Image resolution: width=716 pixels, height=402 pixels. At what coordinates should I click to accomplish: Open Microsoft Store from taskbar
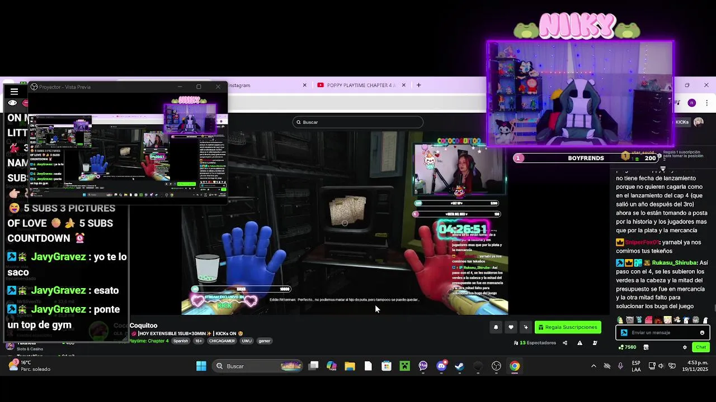coord(387,366)
